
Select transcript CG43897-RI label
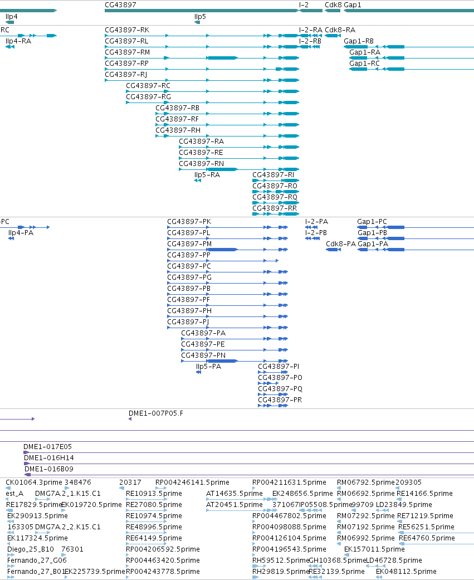tap(273, 174)
